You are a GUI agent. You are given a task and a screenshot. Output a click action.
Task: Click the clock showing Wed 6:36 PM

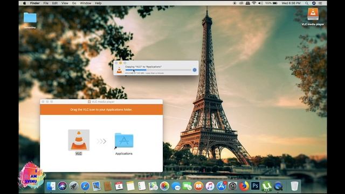click(291, 3)
